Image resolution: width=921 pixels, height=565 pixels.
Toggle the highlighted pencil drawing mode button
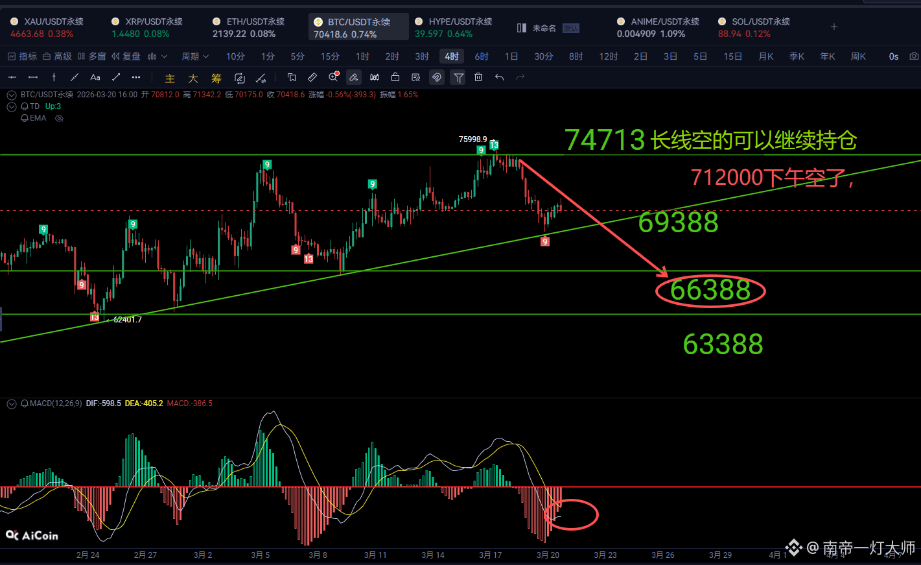point(354,77)
